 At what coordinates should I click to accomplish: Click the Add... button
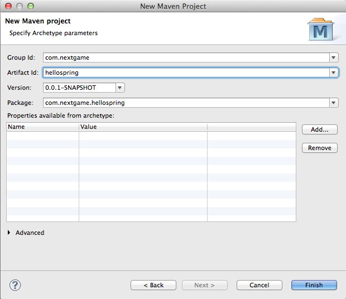(x=320, y=129)
